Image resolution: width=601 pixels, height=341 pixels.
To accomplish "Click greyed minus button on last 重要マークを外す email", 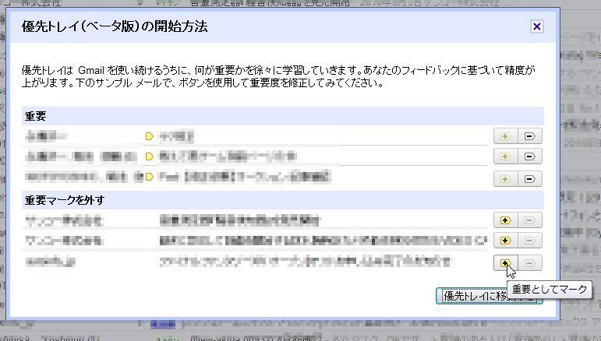I will [x=530, y=263].
